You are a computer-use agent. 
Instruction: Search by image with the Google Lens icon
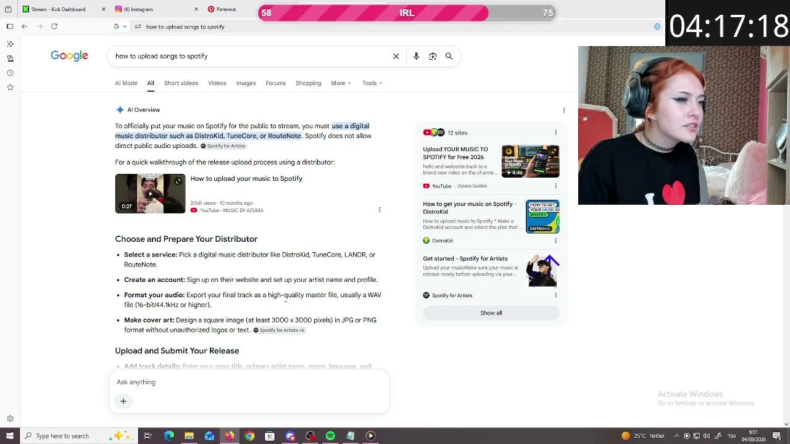(x=433, y=56)
